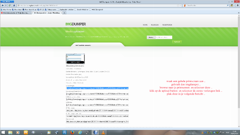
Task: Open the URL history dropdown arrow
Action: point(181,5)
